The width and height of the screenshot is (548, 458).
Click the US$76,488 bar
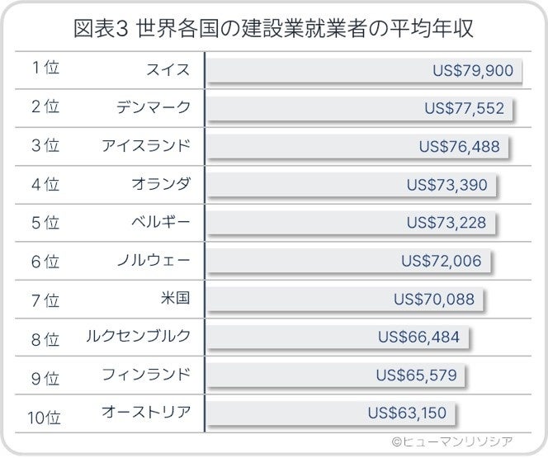pos(356,147)
